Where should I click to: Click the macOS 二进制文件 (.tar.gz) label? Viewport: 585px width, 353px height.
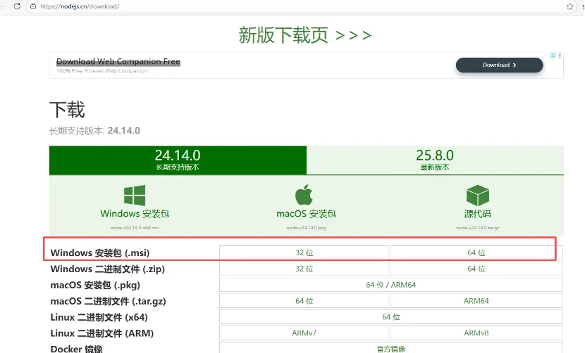click(x=109, y=301)
